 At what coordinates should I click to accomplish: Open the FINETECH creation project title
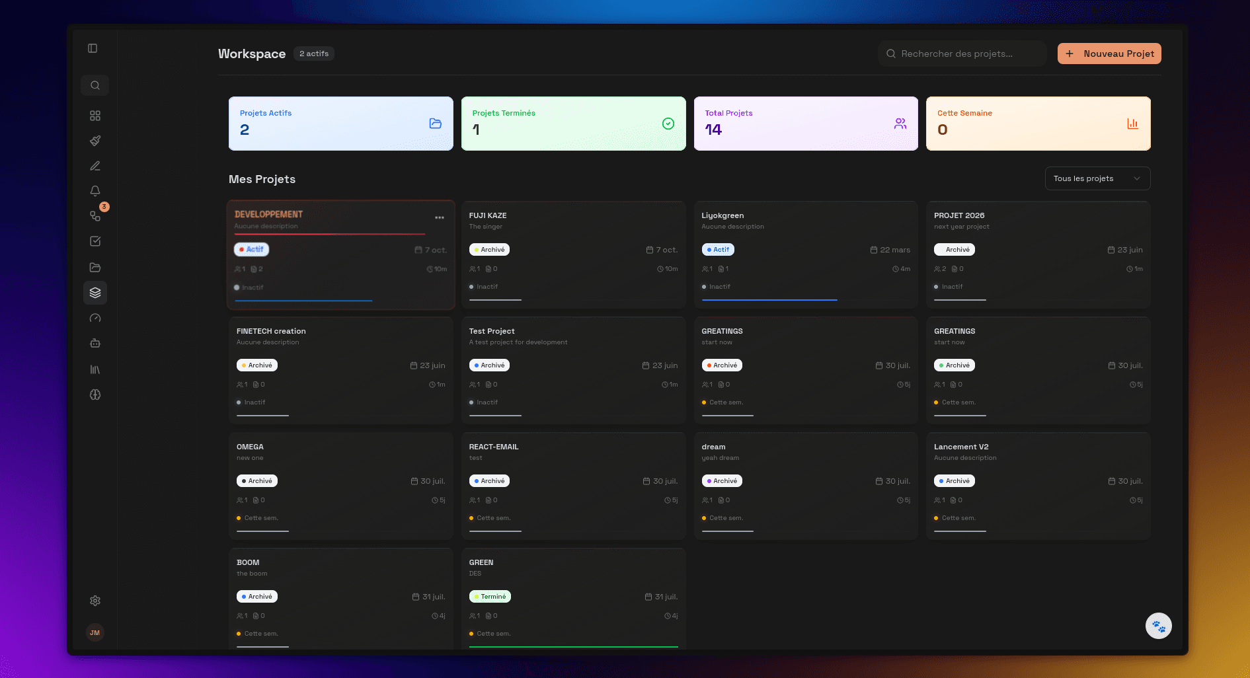point(271,331)
